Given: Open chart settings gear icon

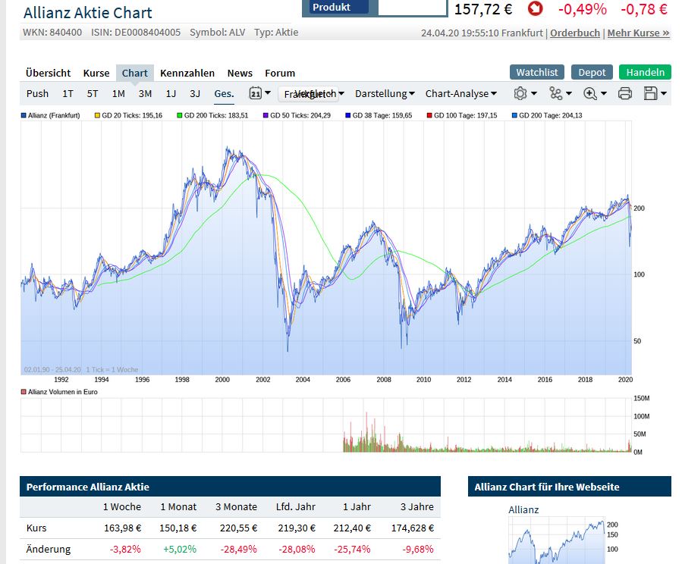Looking at the screenshot, I should 520,93.
